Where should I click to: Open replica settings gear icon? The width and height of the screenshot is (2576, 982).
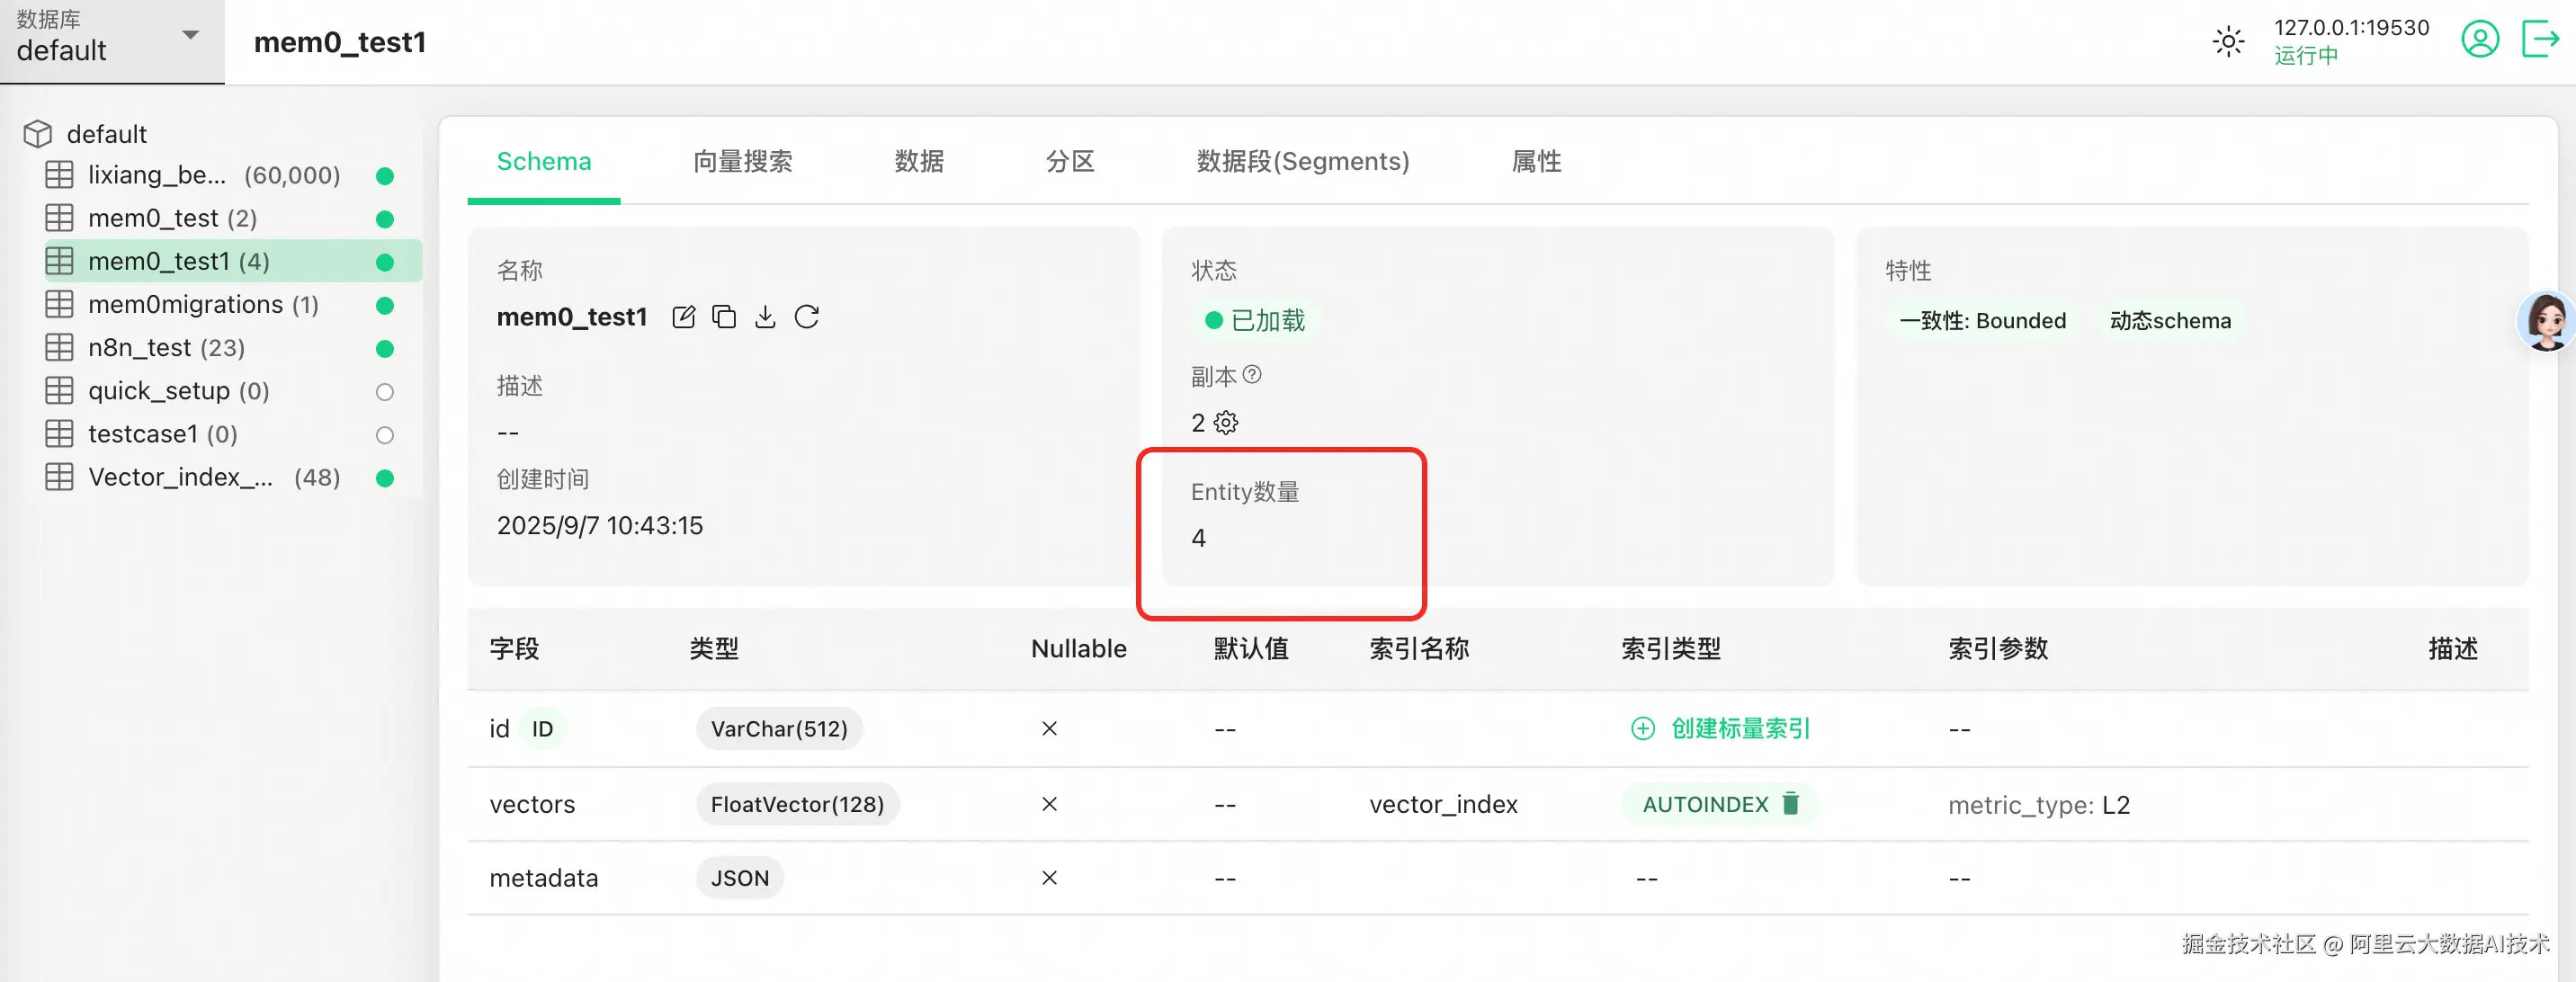coord(1225,423)
